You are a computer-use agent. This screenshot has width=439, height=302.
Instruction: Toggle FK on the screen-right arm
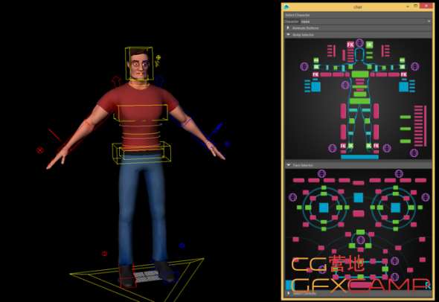[x=403, y=74]
